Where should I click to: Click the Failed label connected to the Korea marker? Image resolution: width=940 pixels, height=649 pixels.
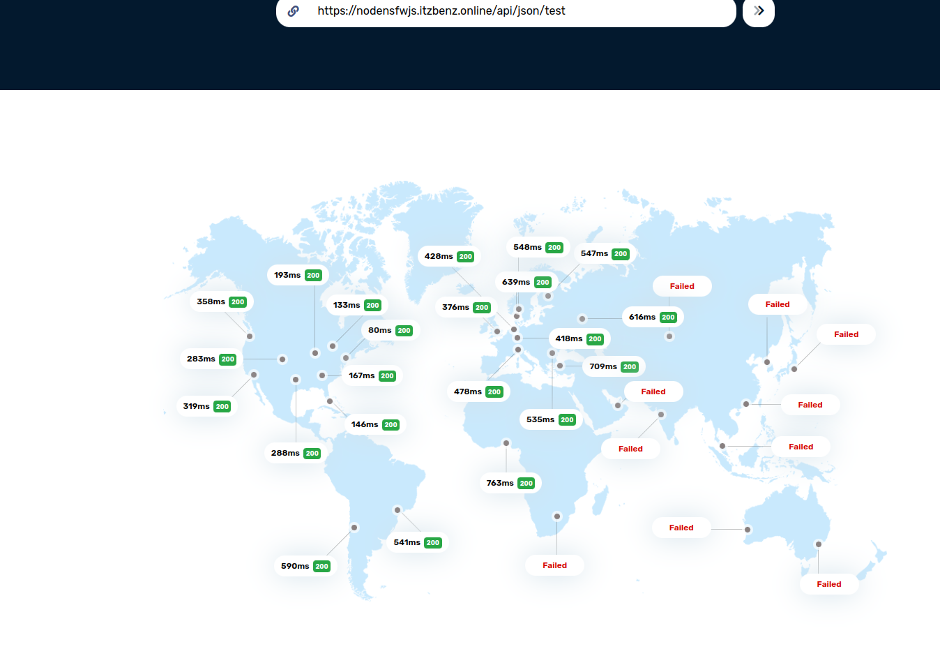(x=778, y=304)
